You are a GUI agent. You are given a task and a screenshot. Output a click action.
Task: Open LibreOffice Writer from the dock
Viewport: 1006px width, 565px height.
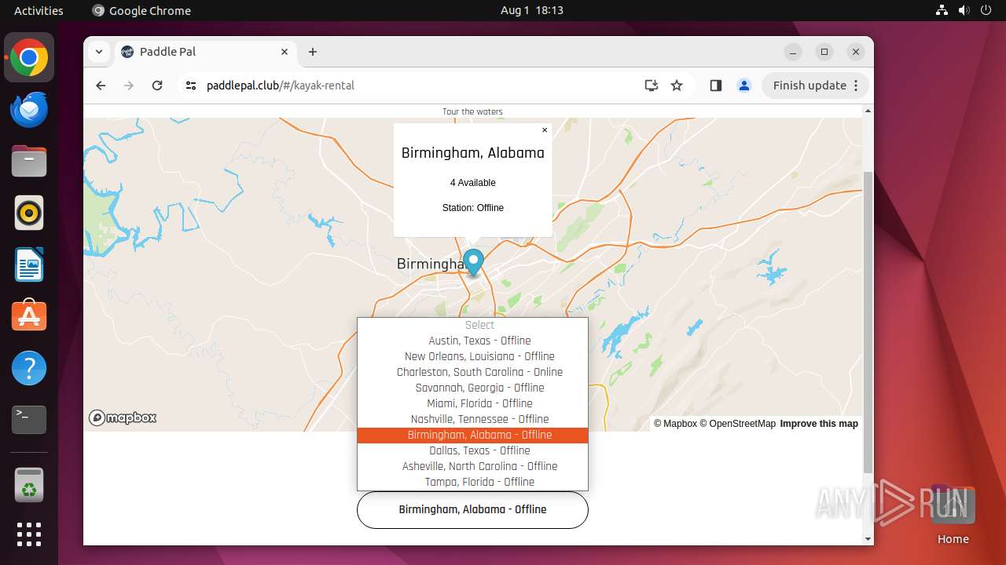coord(29,264)
